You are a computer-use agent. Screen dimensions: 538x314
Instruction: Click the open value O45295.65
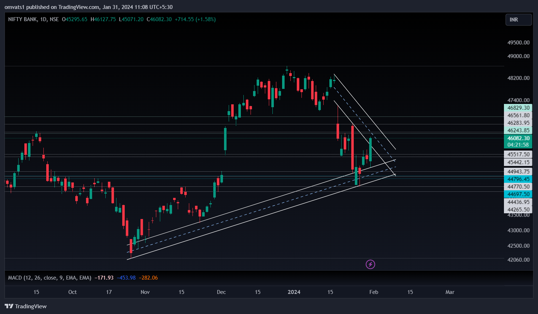(x=75, y=19)
